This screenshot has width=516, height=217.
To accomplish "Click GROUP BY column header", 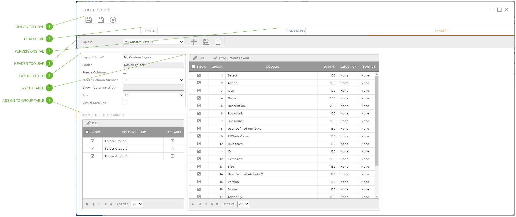I will pyautogui.click(x=348, y=67).
